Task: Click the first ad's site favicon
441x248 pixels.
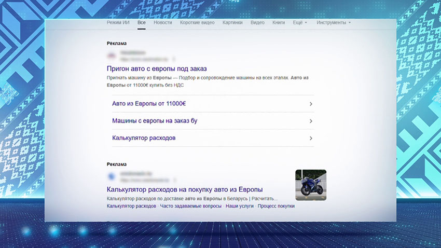Action: coord(111,56)
